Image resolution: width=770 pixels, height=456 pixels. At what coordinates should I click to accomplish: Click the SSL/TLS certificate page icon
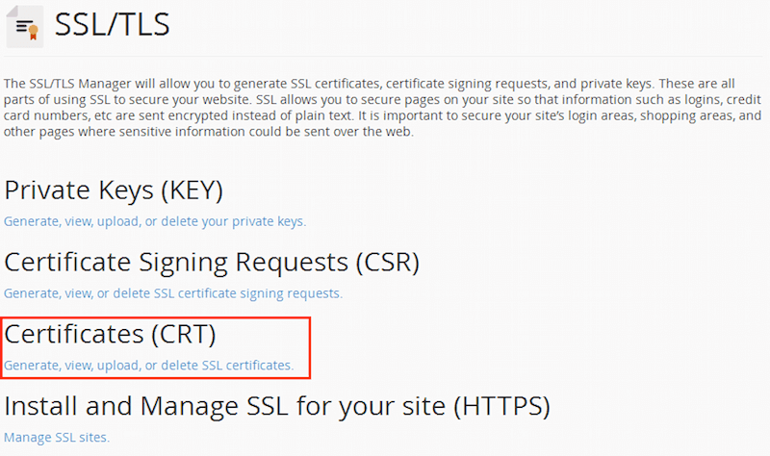24,25
